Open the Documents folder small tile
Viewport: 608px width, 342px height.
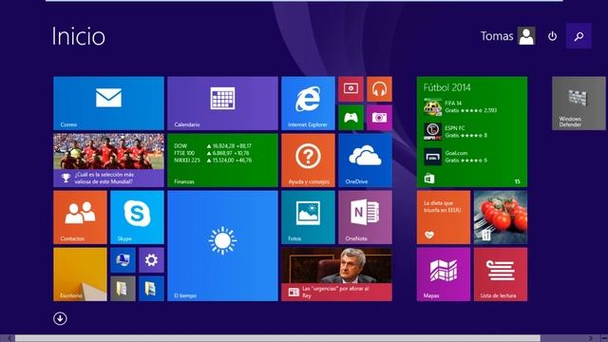coord(123,289)
